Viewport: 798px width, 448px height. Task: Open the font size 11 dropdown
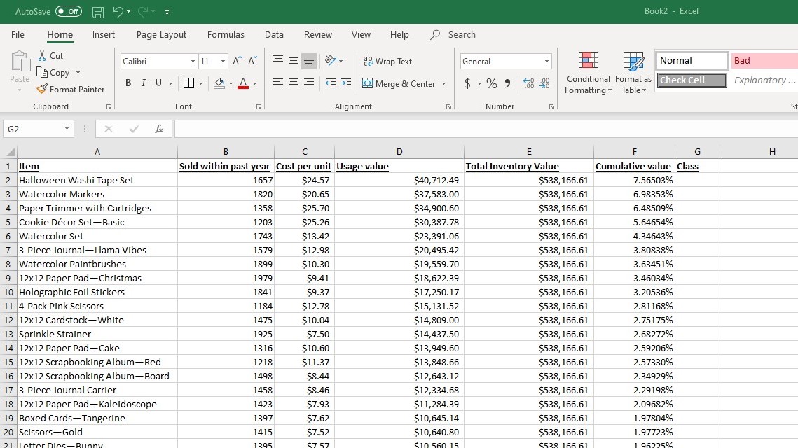(222, 62)
